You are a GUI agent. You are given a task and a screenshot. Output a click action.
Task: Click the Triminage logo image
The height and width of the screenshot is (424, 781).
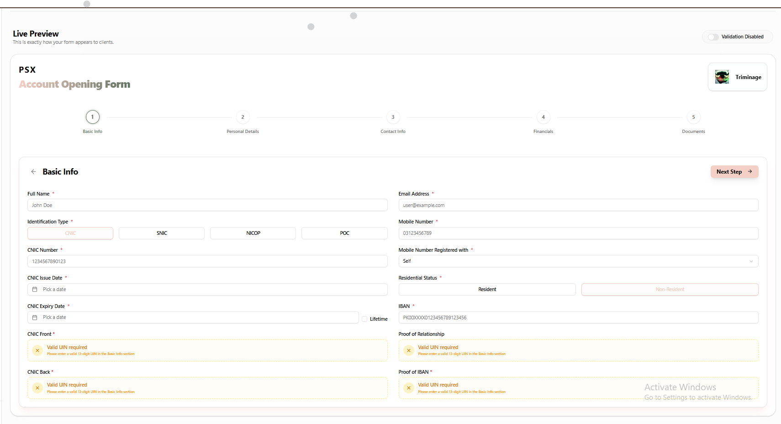coord(722,77)
